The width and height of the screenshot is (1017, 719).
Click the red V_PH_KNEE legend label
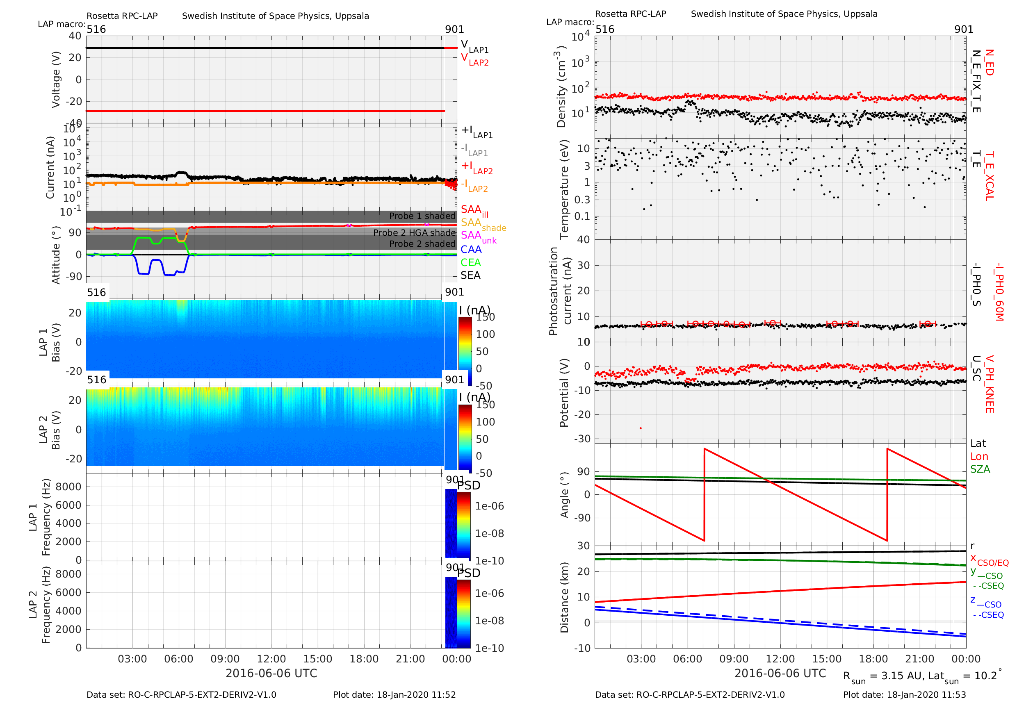[989, 384]
